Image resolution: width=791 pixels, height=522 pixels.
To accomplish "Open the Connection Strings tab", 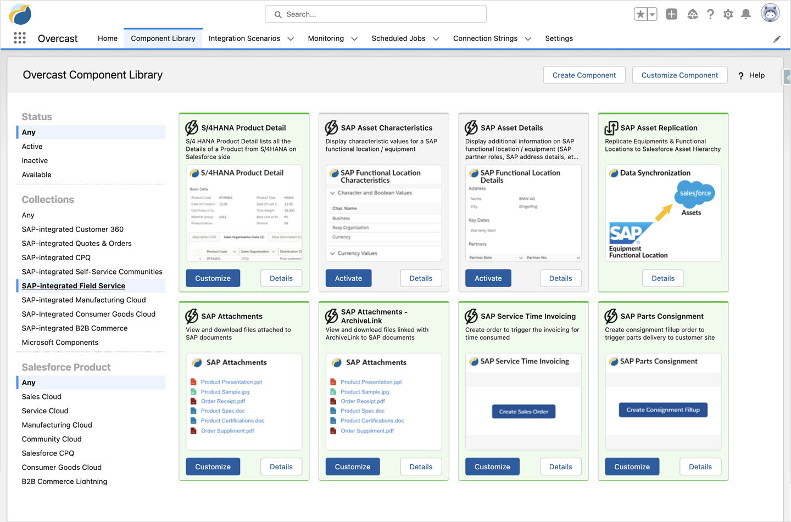I will click(485, 38).
